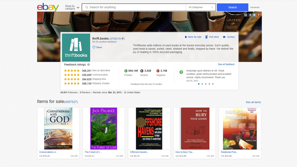
Task: Click the Feedback ratings info icon
Action: point(88,65)
